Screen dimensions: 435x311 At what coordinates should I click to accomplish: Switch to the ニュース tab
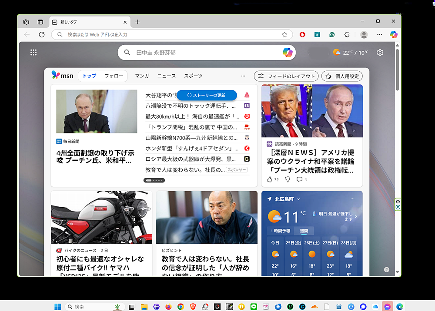[167, 76]
